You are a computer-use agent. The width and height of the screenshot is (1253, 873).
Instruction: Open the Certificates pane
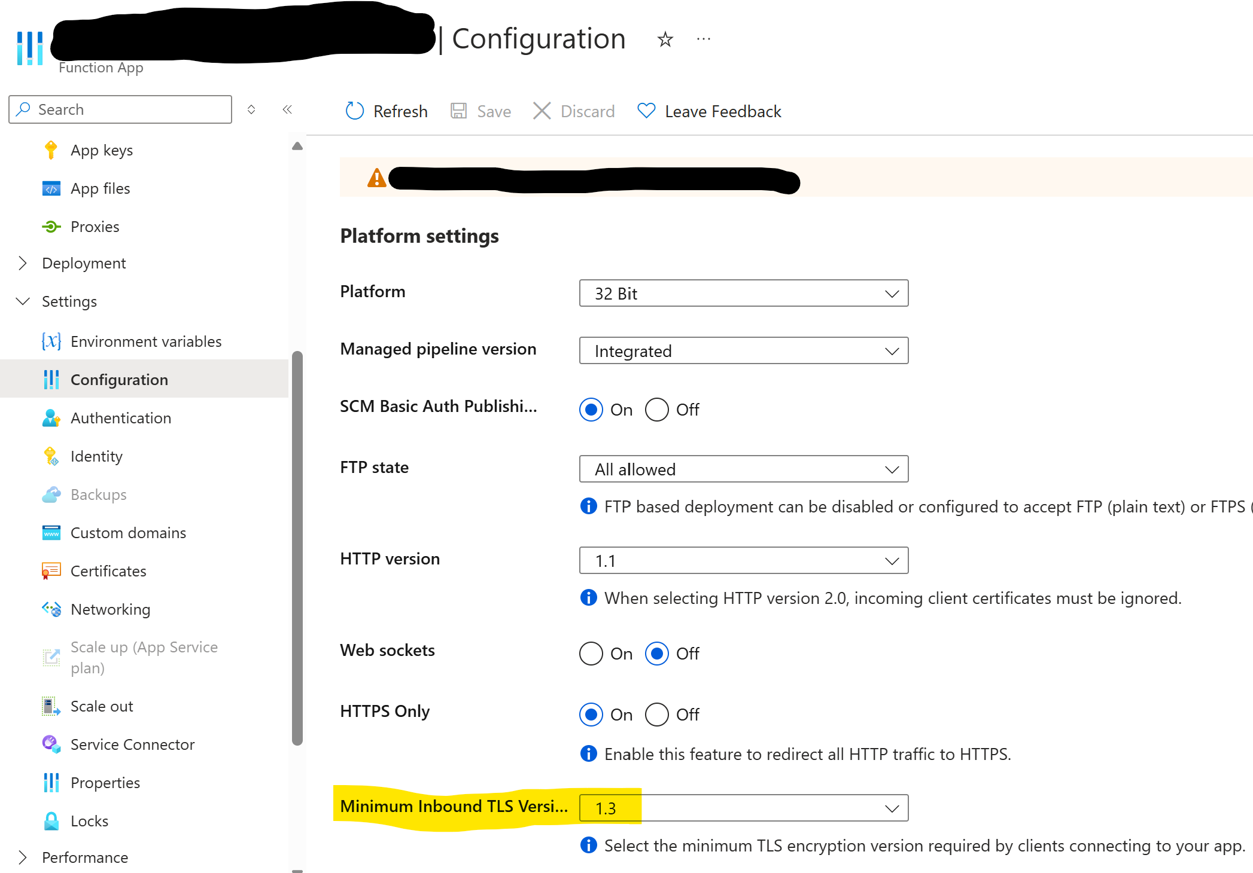pyautogui.click(x=108, y=571)
